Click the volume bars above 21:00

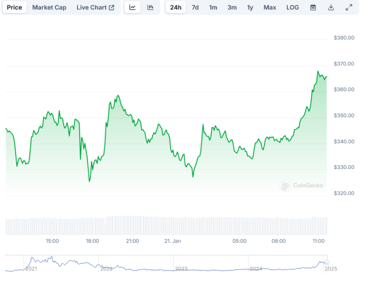click(x=132, y=225)
